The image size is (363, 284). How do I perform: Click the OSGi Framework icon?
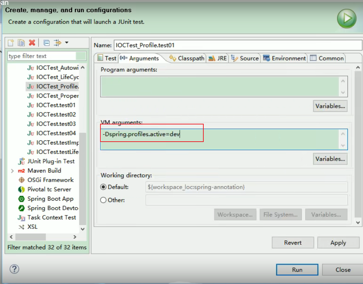21,180
